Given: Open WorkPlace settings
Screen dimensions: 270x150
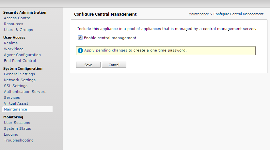Looking at the screenshot, I should [14, 49].
